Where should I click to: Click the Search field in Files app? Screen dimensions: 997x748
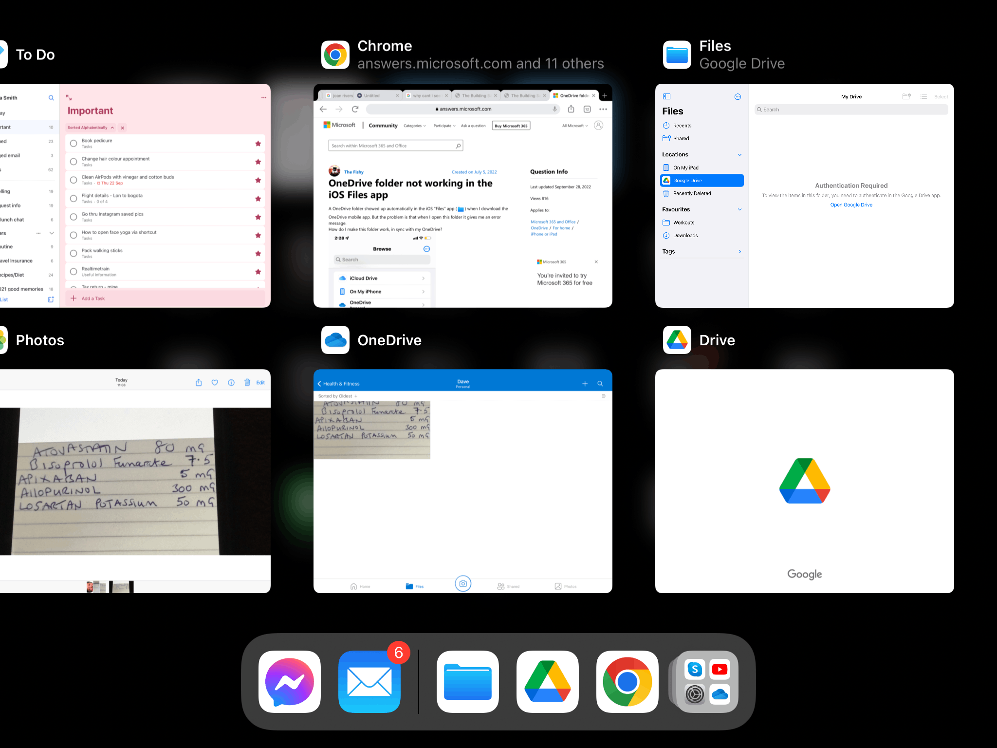coord(851,110)
